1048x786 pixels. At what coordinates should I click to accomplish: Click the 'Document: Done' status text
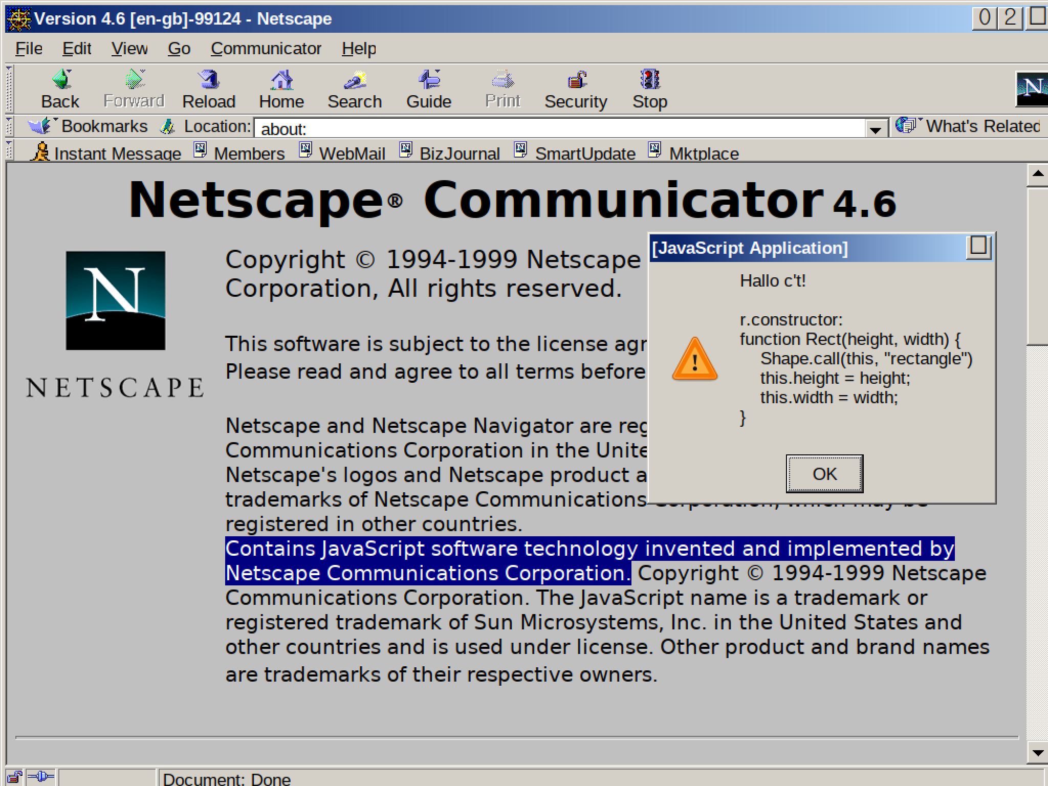tap(227, 779)
